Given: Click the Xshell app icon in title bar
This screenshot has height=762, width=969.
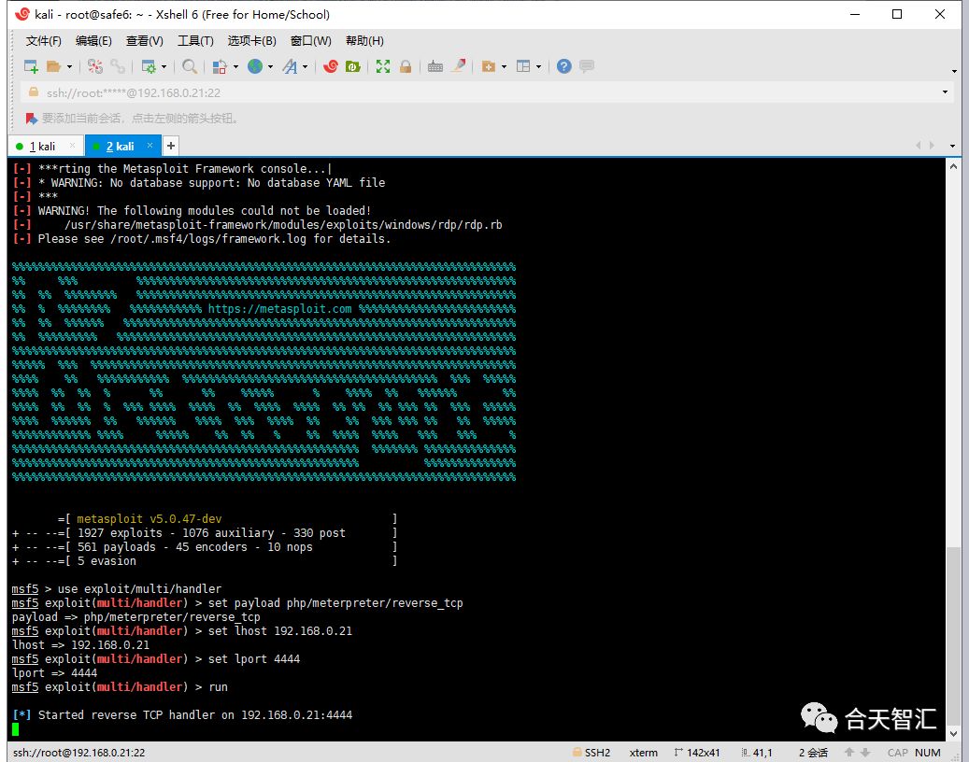Looking at the screenshot, I should [x=22, y=14].
